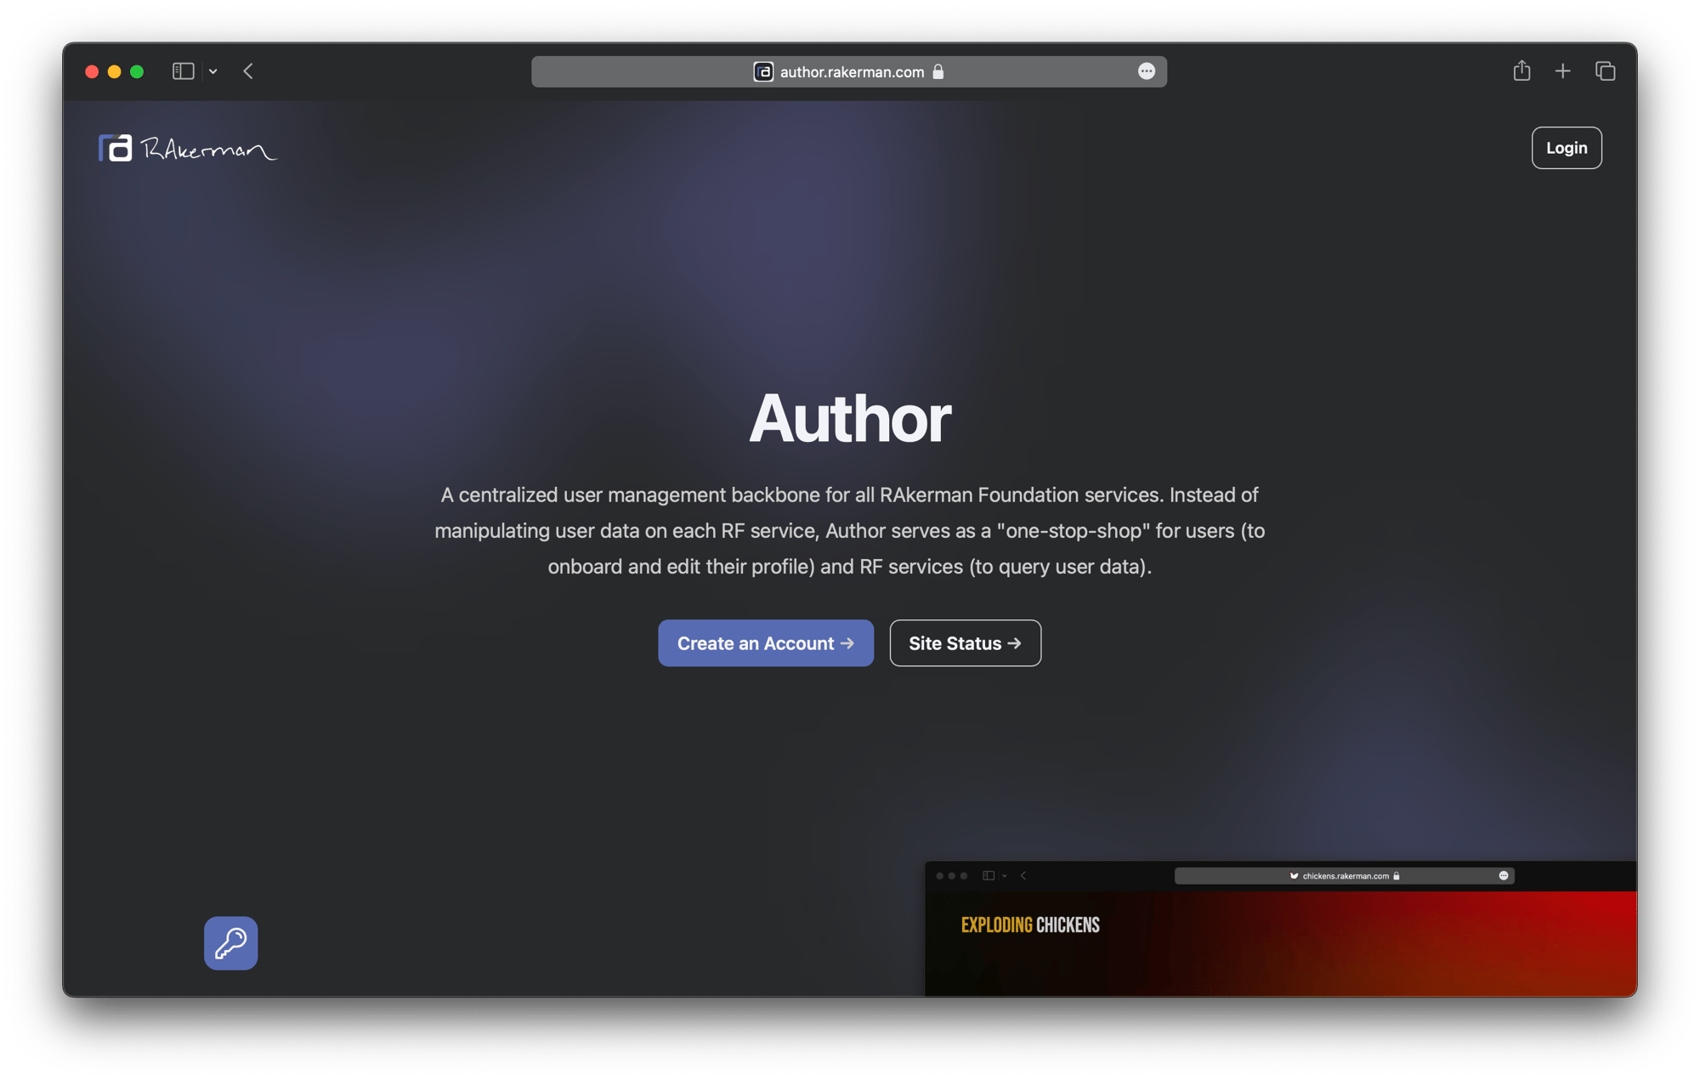The height and width of the screenshot is (1080, 1700).
Task: Enter full screen with the green button
Action: click(x=137, y=71)
